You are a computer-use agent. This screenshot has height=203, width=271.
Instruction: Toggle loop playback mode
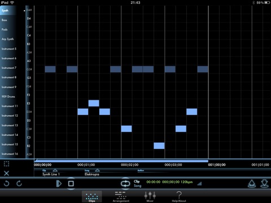125,183
